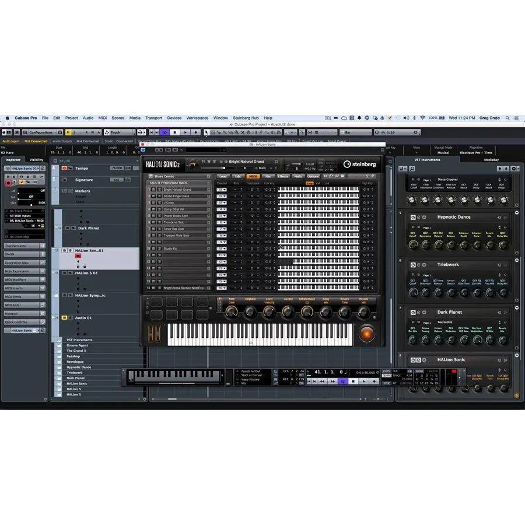Image resolution: width=525 pixels, height=525 pixels.
Task: Switch to the MediaBay tab
Action: [x=491, y=160]
